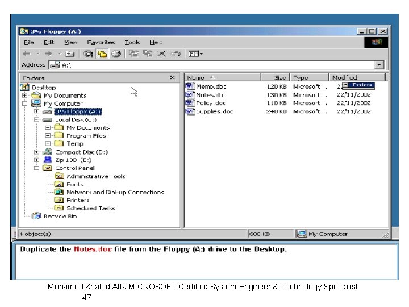Expand the My Documents tree node
This screenshot has width=409, height=307.
tap(25, 96)
